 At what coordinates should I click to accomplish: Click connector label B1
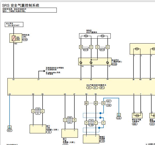click(x=95, y=88)
